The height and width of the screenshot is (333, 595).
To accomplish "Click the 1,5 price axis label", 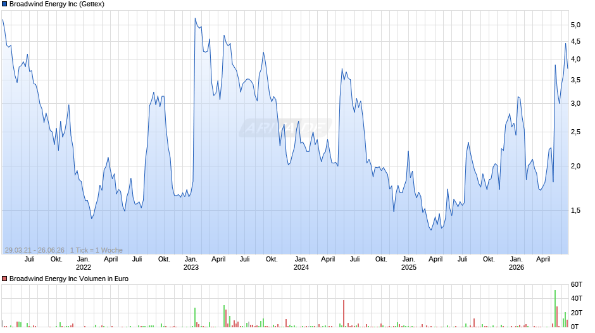I will [575, 211].
